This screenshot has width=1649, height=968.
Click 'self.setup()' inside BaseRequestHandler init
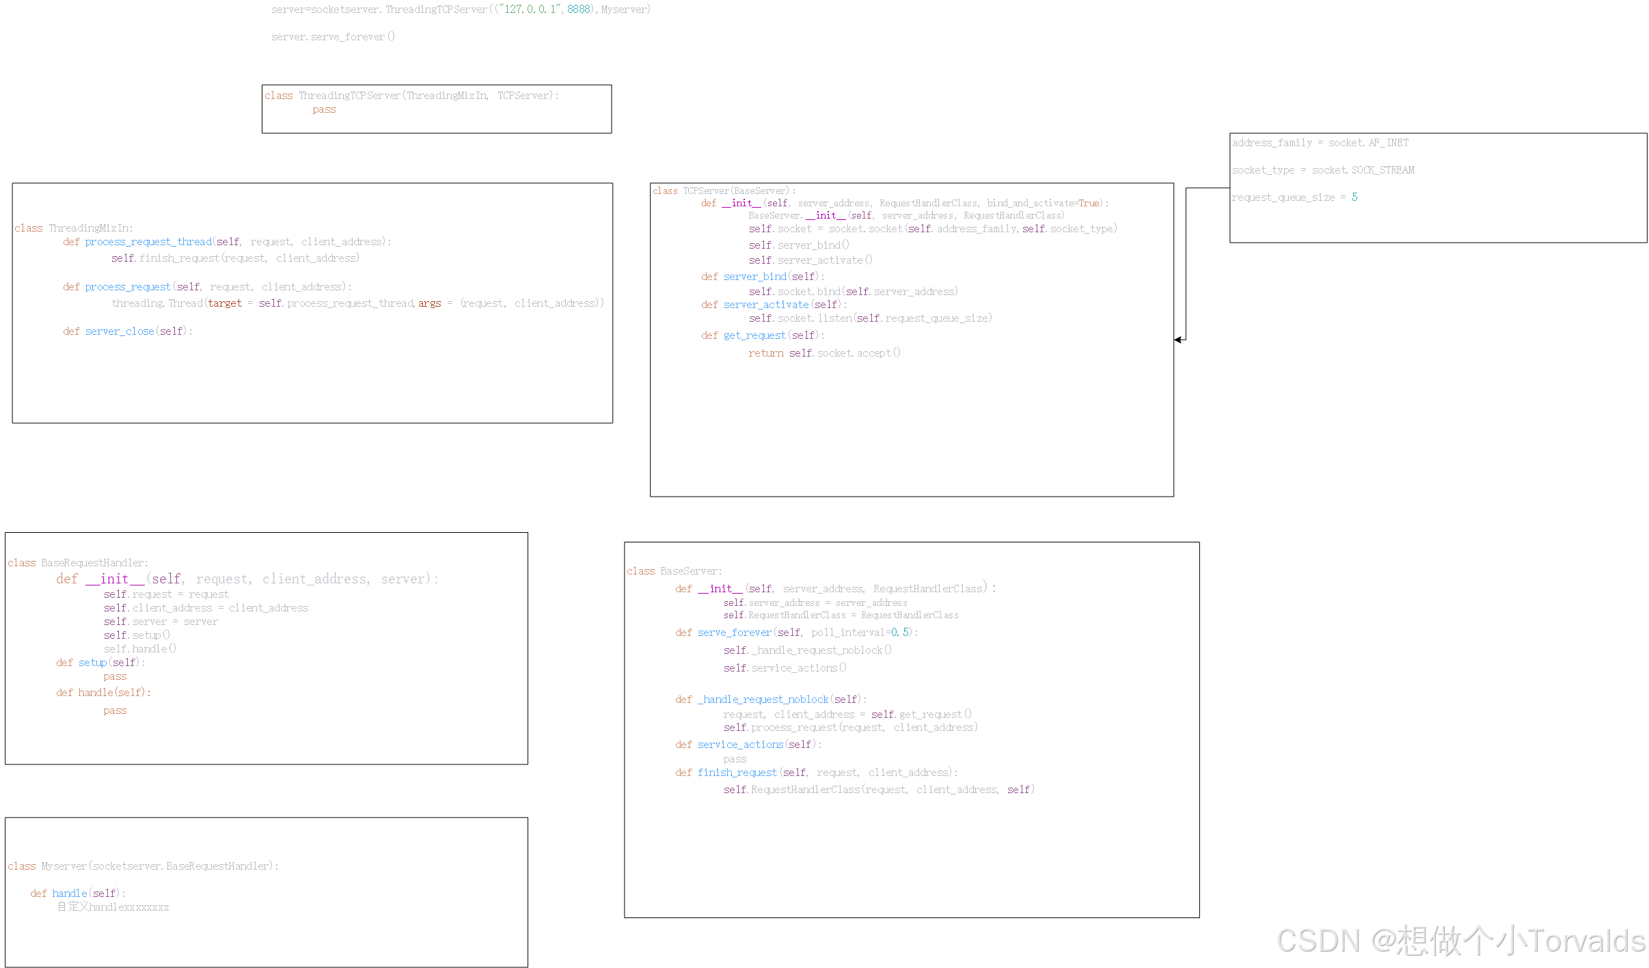(137, 635)
